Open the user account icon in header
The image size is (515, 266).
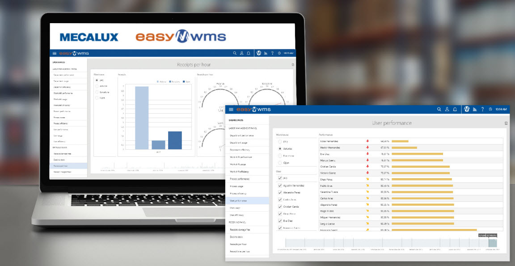pos(447,109)
